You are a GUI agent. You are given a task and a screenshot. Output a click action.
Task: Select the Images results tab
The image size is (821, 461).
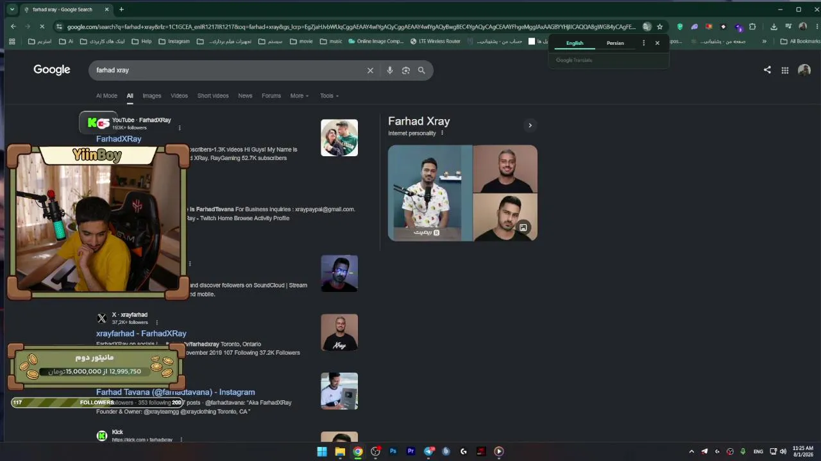pyautogui.click(x=152, y=96)
